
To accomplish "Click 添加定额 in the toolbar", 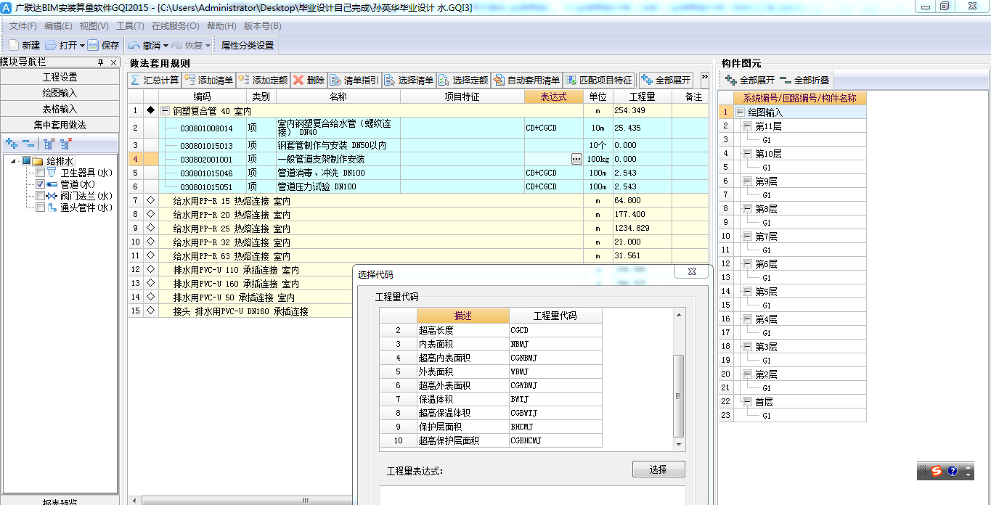I will click(x=263, y=80).
